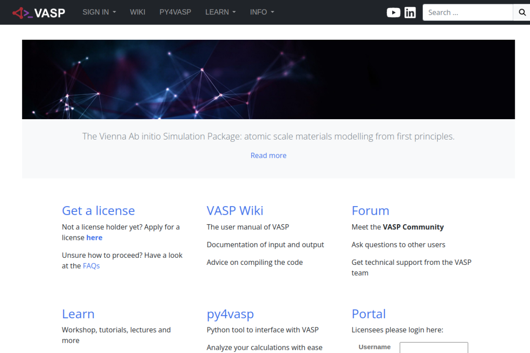Image resolution: width=530 pixels, height=353 pixels.
Task: Expand the LEARN dropdown menu
Action: [x=221, y=12]
